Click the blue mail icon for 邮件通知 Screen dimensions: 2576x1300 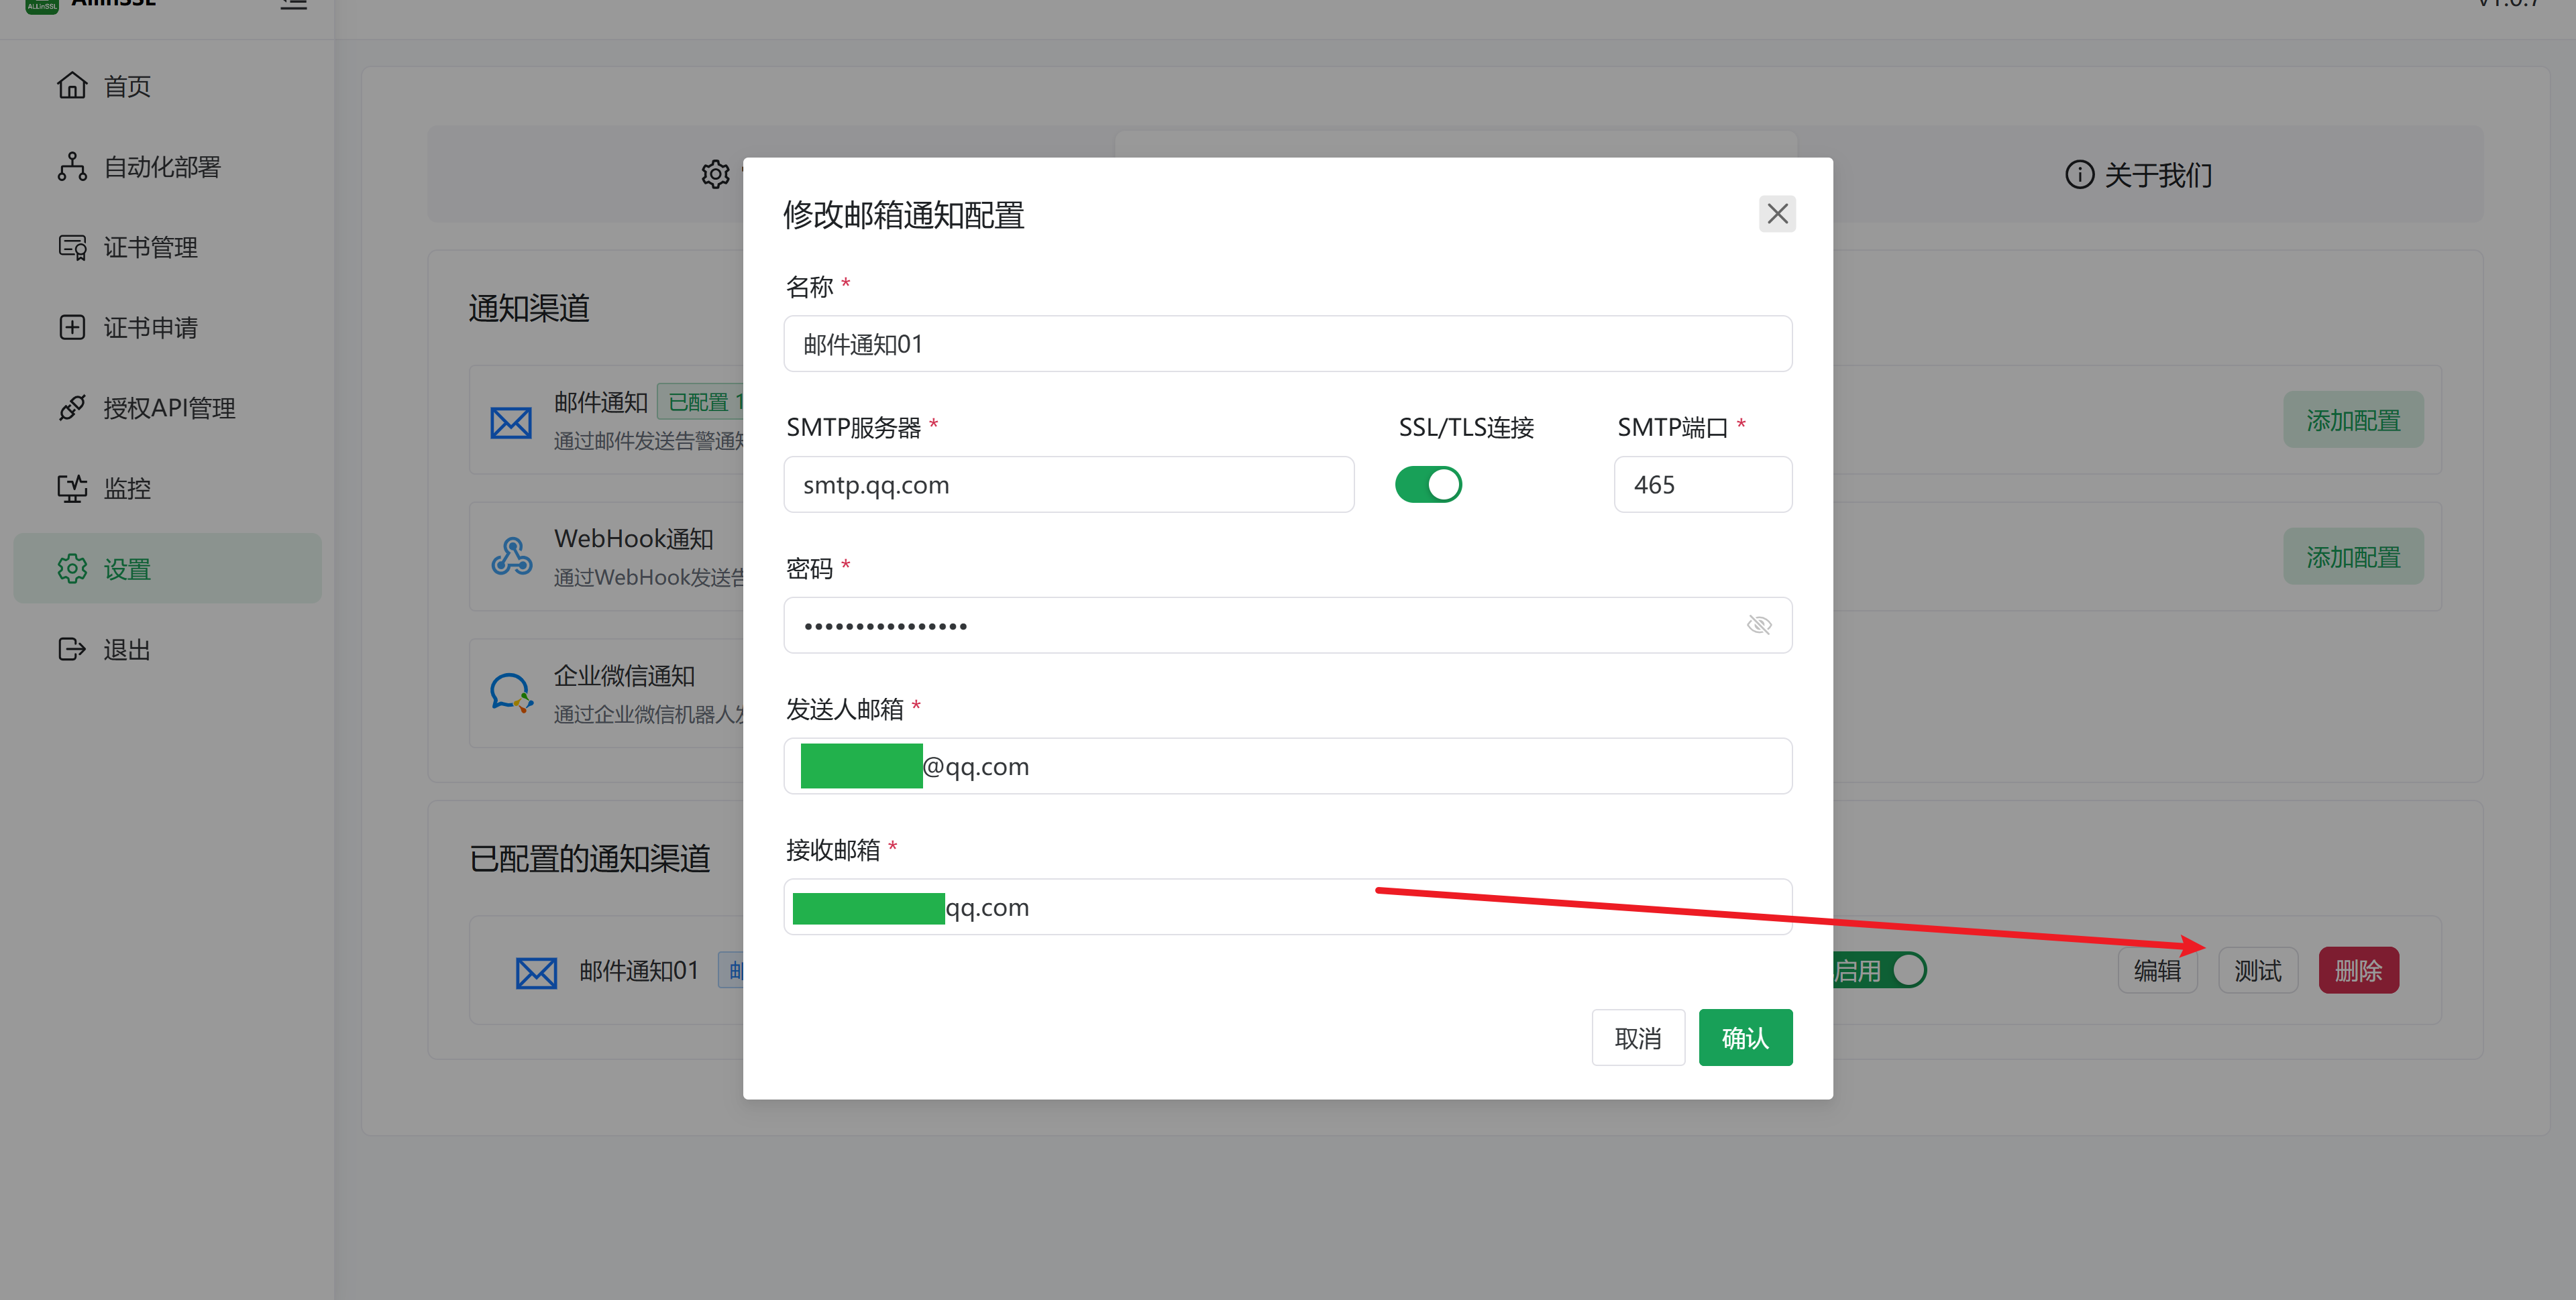511,422
